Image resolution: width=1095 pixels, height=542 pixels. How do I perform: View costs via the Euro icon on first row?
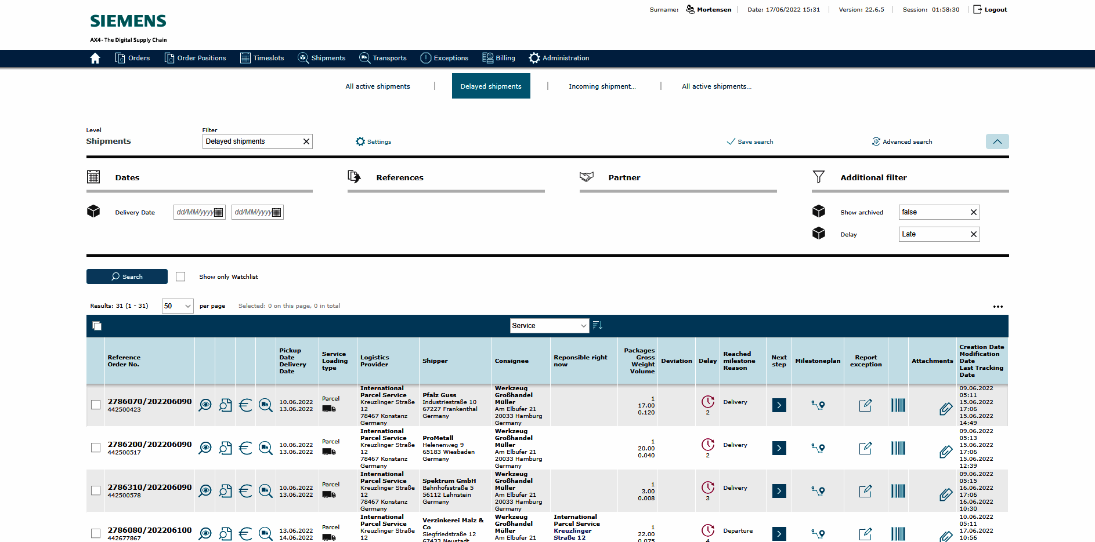tap(245, 405)
